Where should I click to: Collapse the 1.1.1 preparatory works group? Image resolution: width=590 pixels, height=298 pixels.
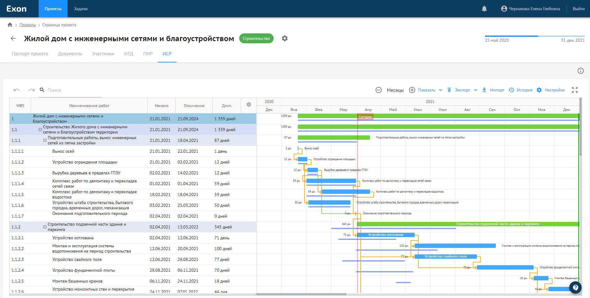pyautogui.click(x=45, y=140)
